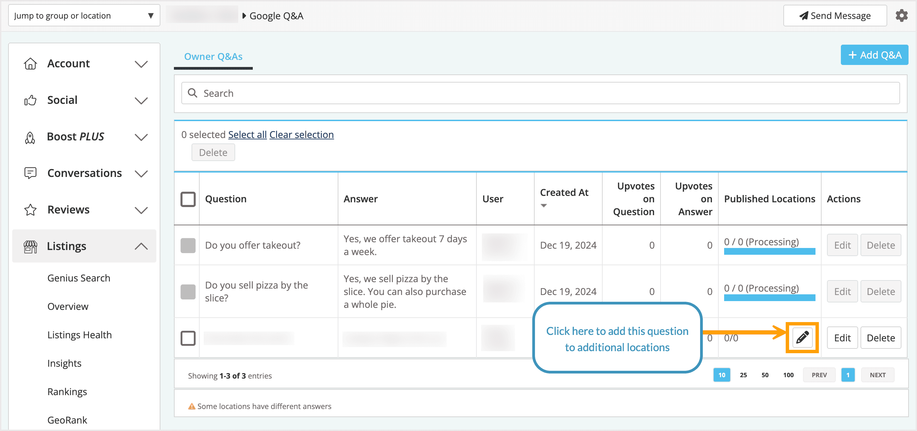Click the pencil icon for published locations

(x=802, y=337)
